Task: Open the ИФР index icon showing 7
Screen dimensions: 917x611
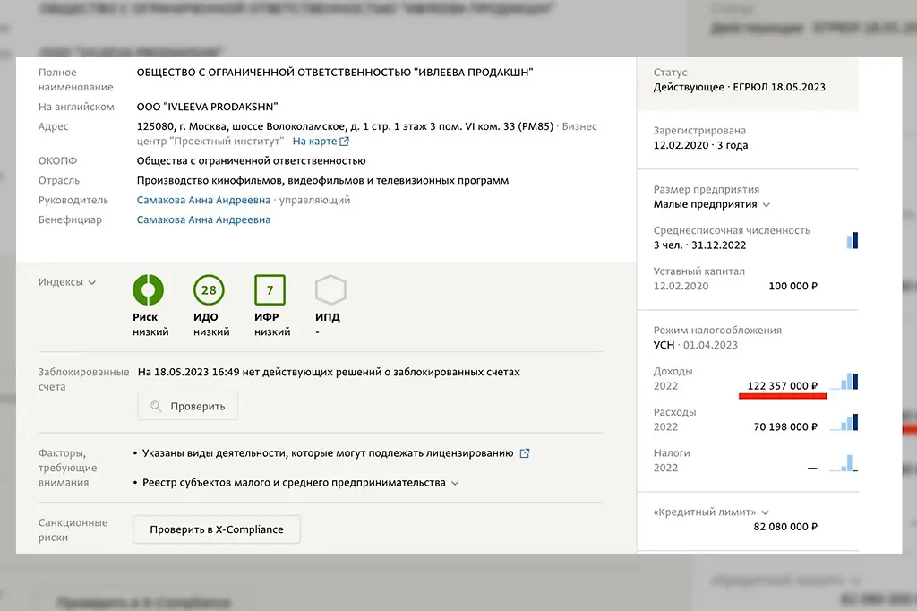Action: point(270,291)
